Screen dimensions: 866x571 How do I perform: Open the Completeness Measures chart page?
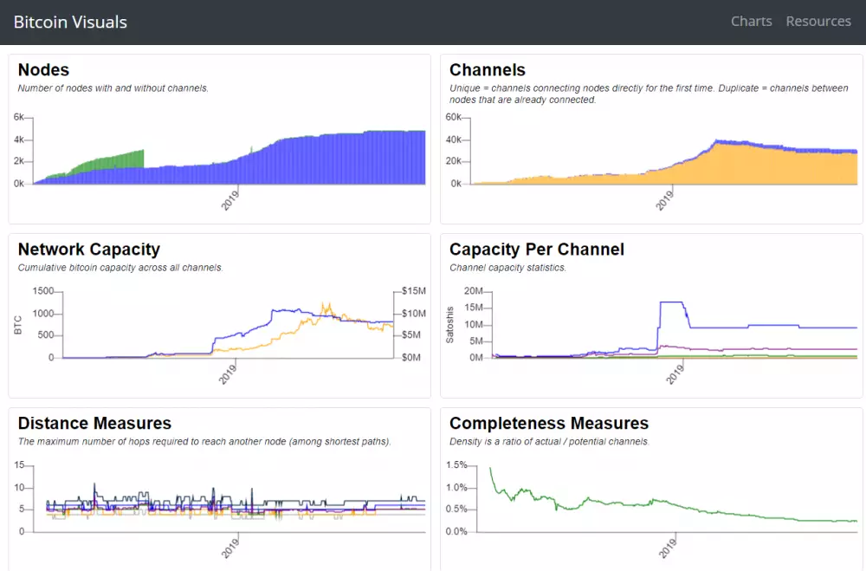[x=549, y=424]
